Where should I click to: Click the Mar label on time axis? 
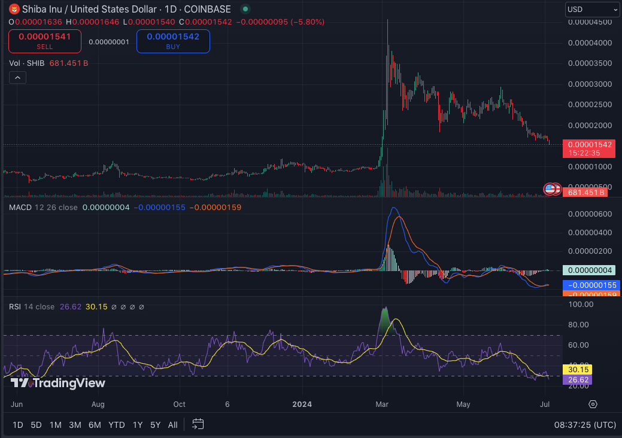[381, 404]
